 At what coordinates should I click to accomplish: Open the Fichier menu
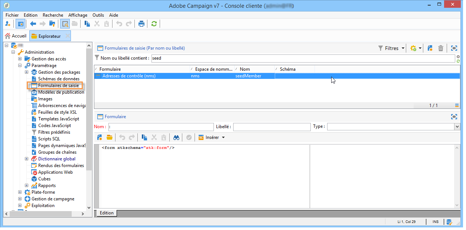[x=12, y=15]
